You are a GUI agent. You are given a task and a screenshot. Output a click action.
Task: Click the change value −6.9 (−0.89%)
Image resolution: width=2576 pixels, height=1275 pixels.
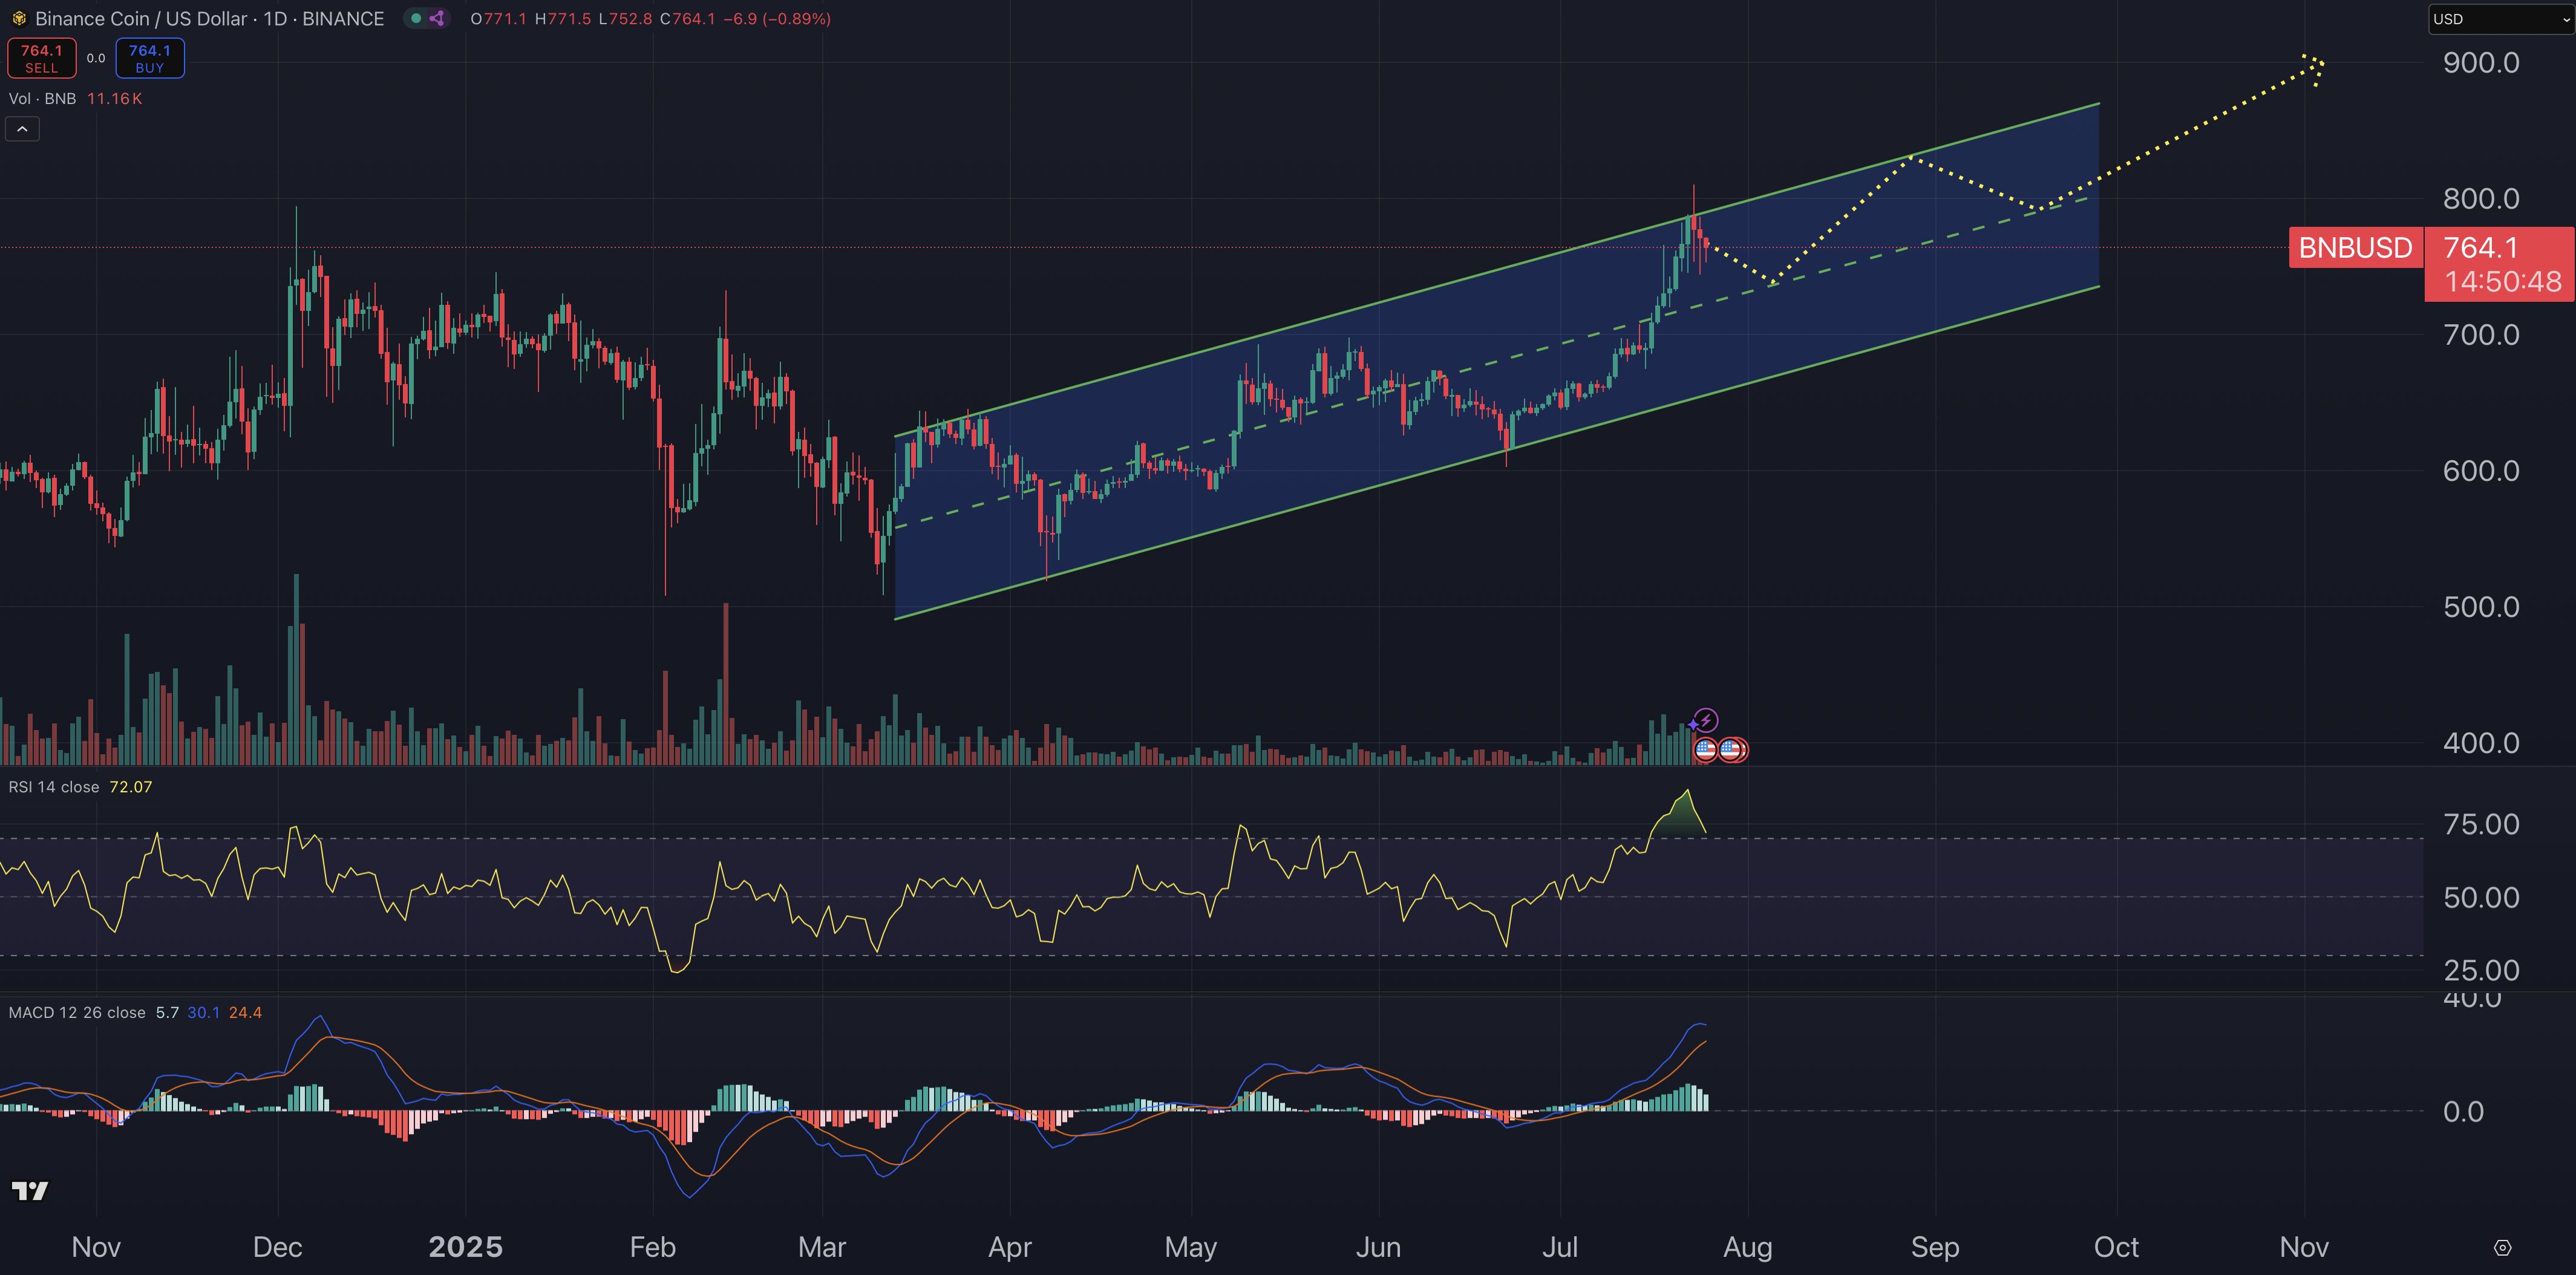[777, 18]
